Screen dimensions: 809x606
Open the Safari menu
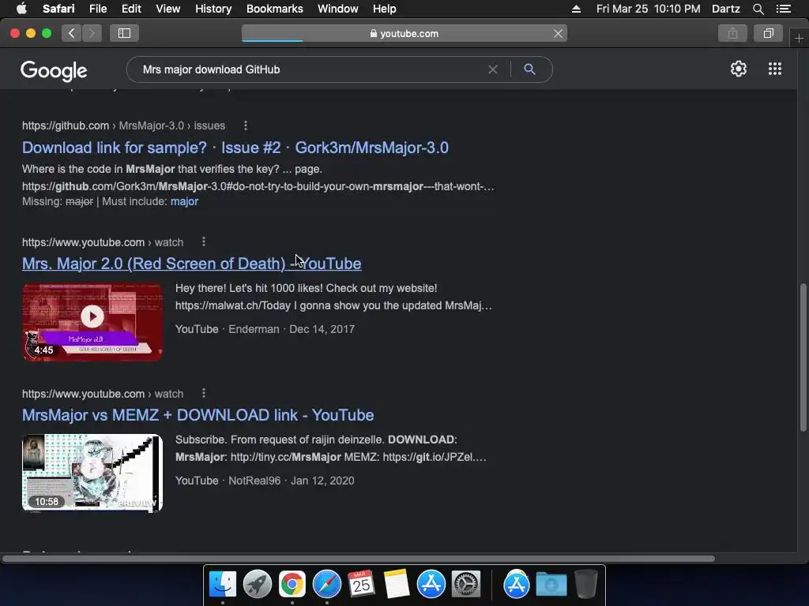tap(58, 9)
